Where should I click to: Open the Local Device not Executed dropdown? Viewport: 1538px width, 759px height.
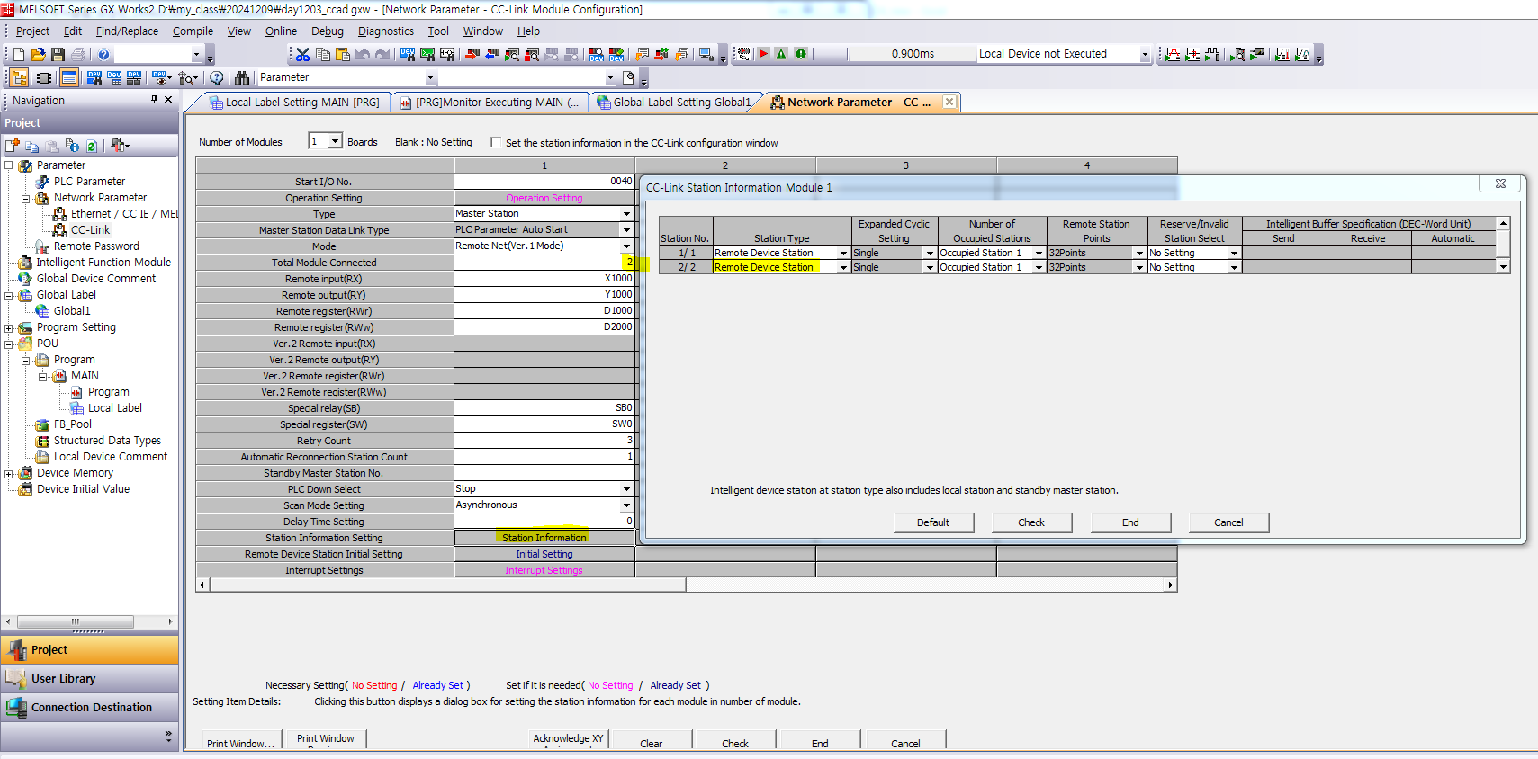1145,54
